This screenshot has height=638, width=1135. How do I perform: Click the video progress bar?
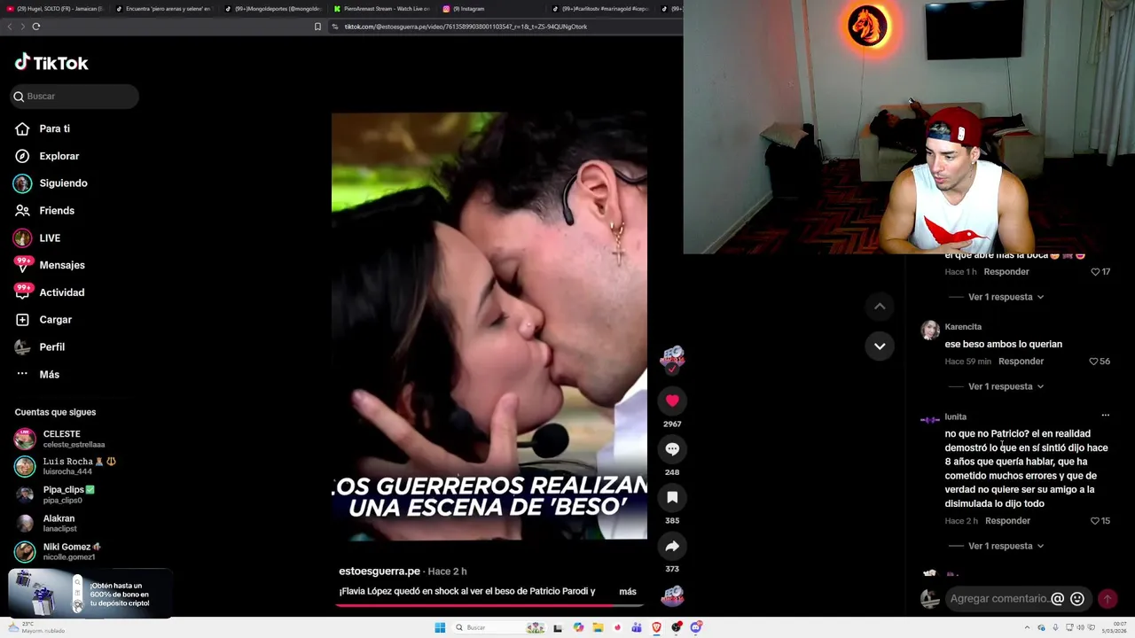pos(490,606)
